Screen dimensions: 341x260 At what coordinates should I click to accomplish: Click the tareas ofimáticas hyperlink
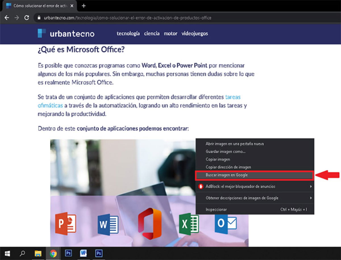[x=233, y=97]
